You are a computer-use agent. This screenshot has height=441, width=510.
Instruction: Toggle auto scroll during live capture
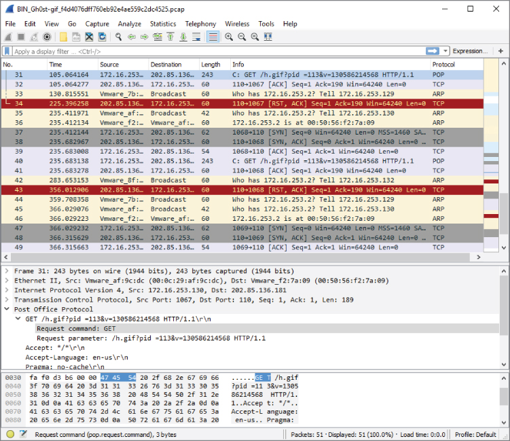pyautogui.click(x=196, y=37)
